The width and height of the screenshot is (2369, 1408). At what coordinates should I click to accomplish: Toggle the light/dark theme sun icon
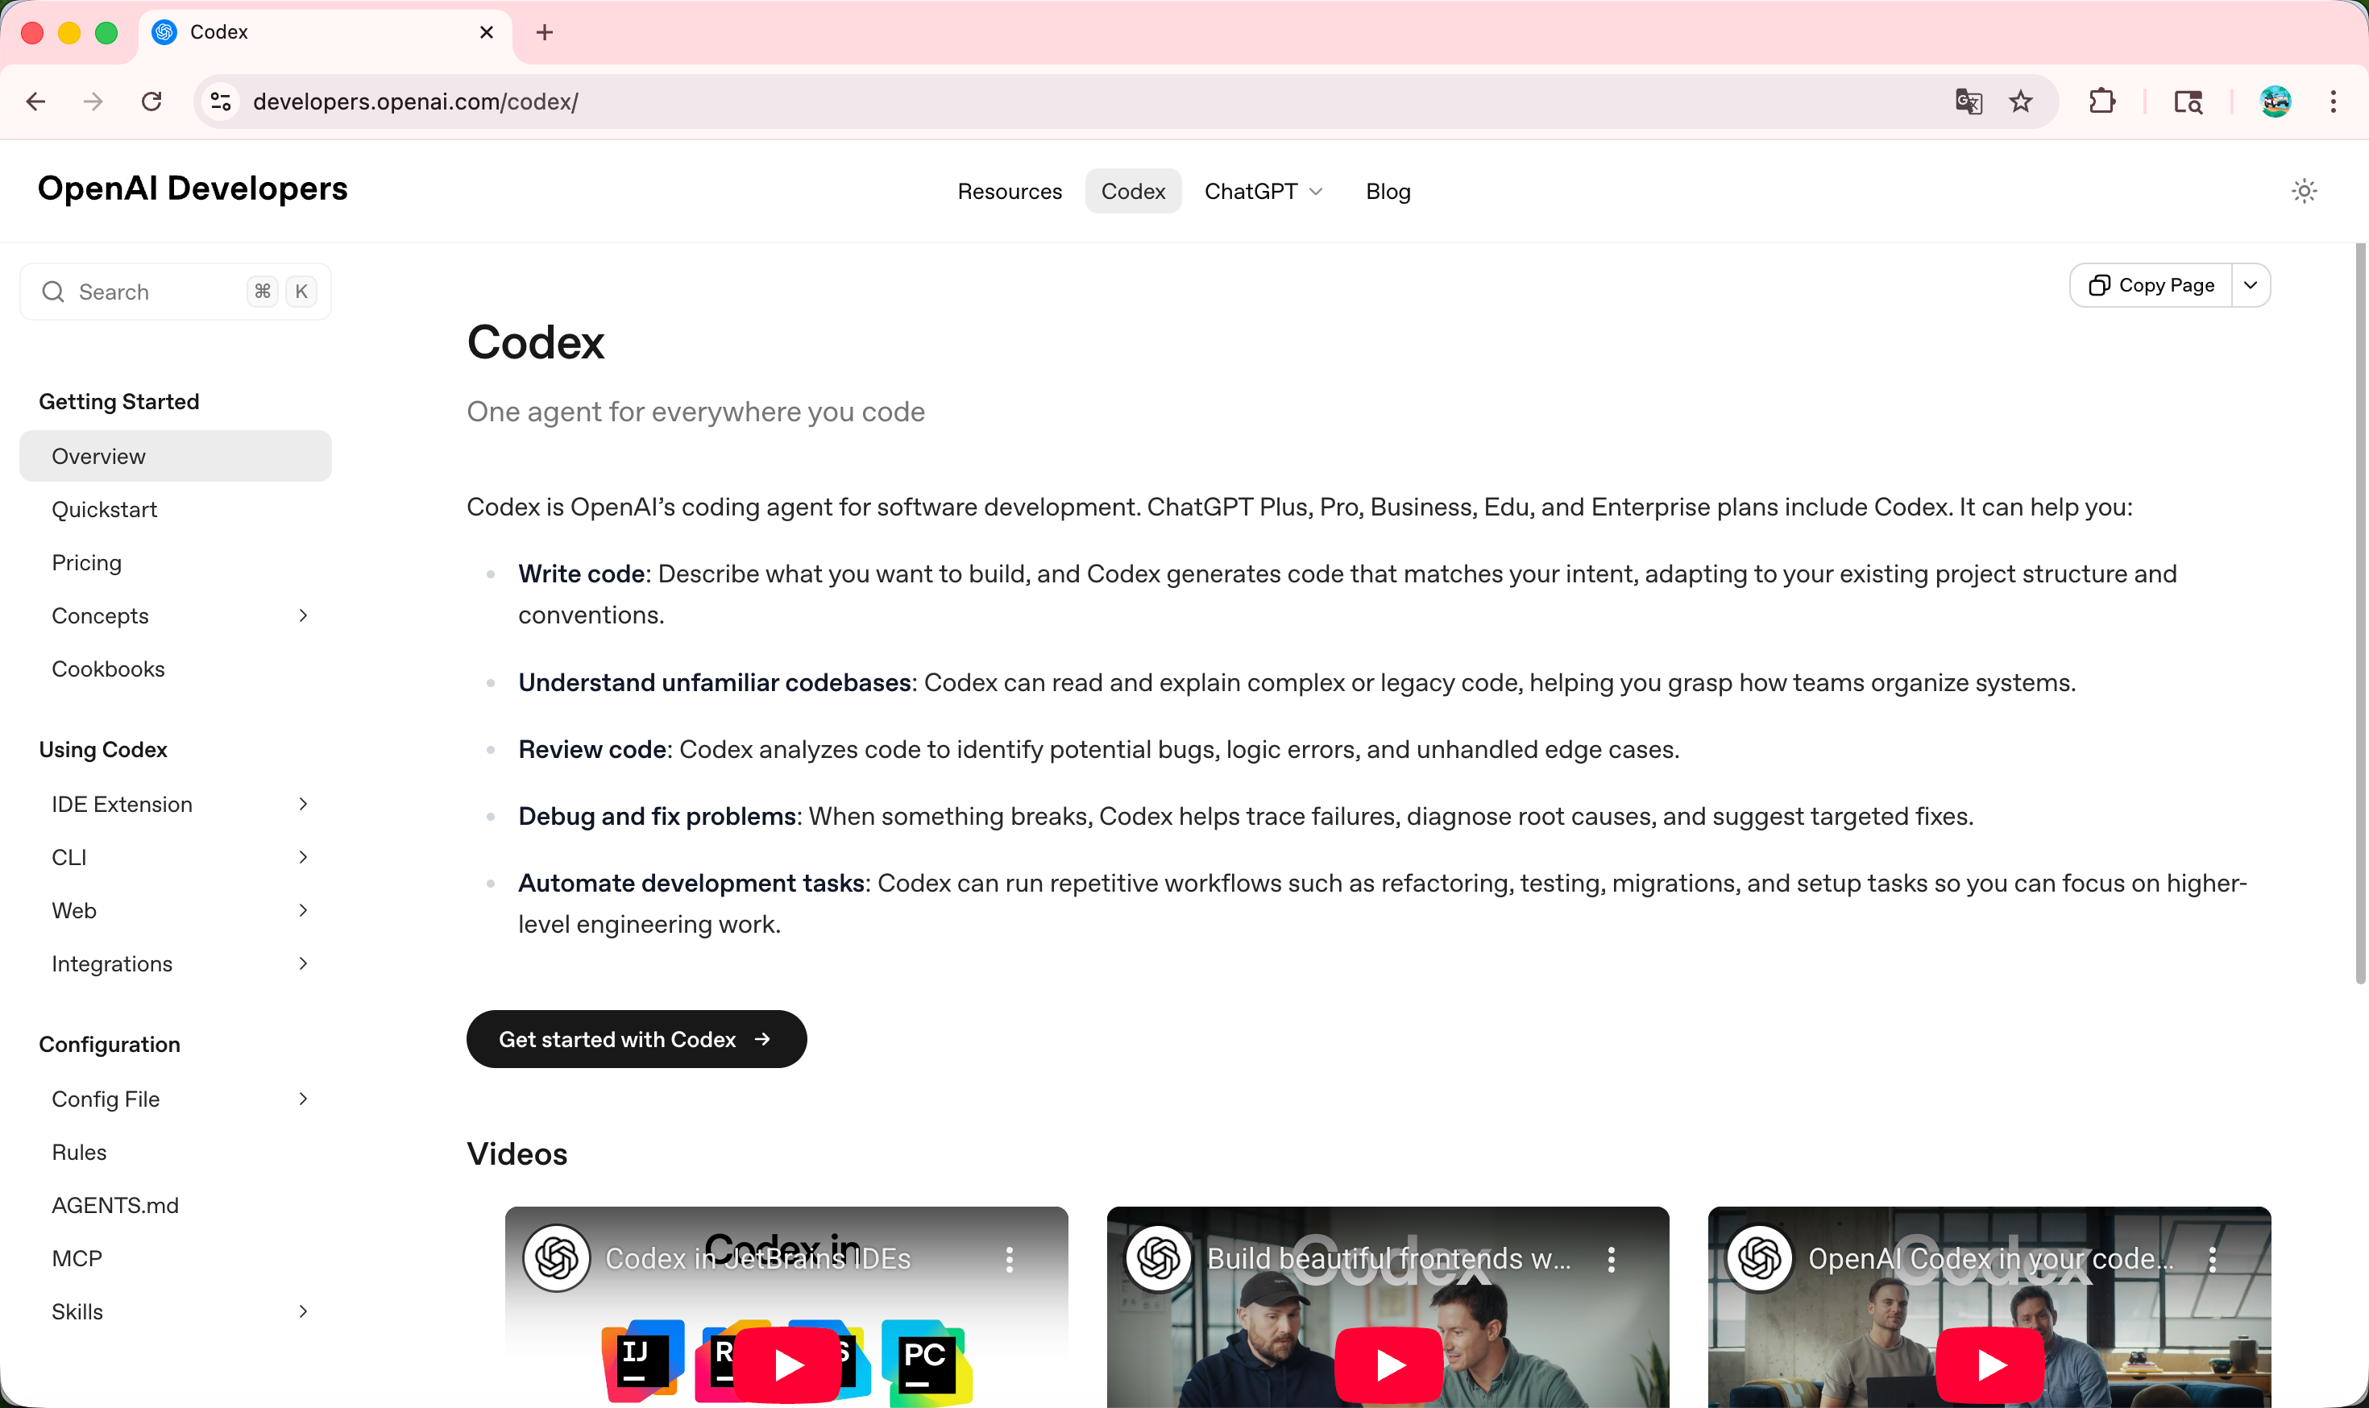[x=2304, y=191]
